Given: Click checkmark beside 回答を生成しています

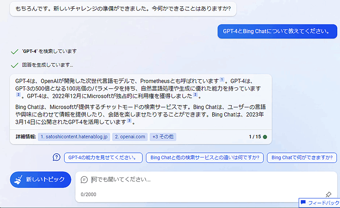Looking at the screenshot, I should pos(15,65).
